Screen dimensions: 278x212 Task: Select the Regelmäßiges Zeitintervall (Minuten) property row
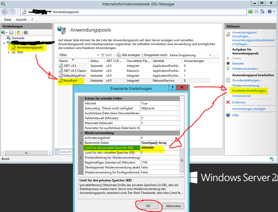pyautogui.click(x=131, y=162)
